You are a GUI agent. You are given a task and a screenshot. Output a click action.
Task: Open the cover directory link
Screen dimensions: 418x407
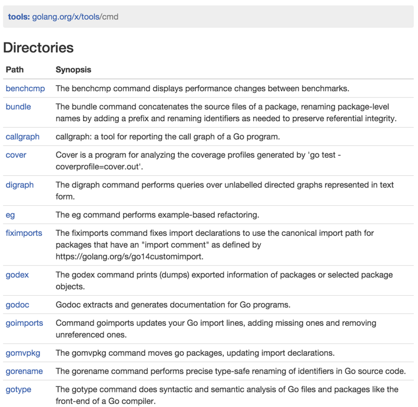[x=16, y=155]
